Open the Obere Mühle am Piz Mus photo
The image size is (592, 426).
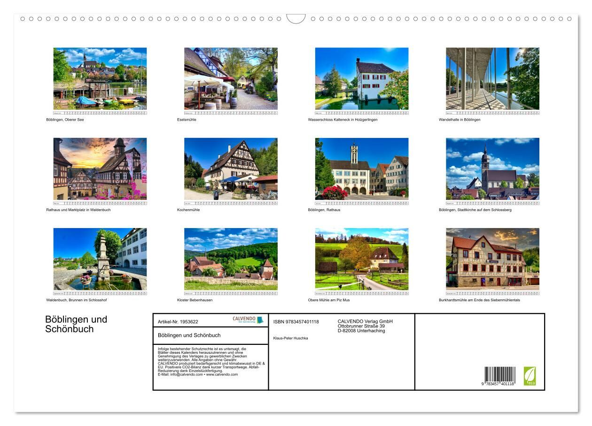pyautogui.click(x=361, y=259)
